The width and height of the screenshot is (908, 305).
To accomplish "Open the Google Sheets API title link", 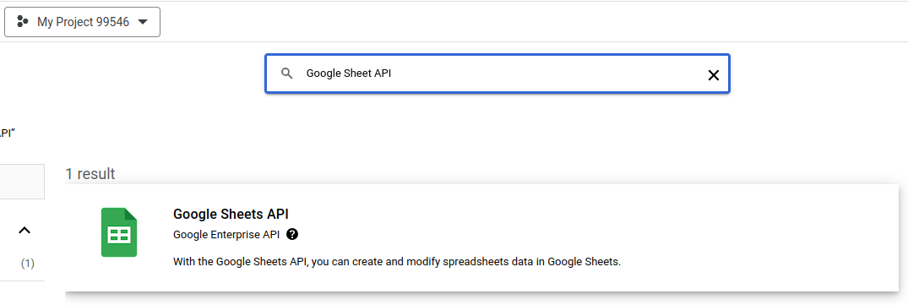I will pos(231,214).
